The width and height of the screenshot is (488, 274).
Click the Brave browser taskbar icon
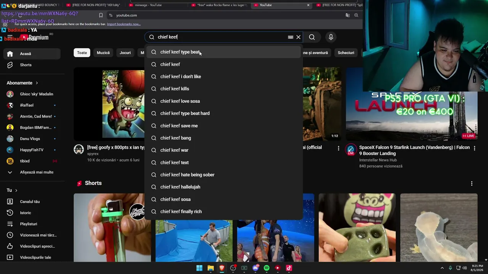tap(222, 268)
